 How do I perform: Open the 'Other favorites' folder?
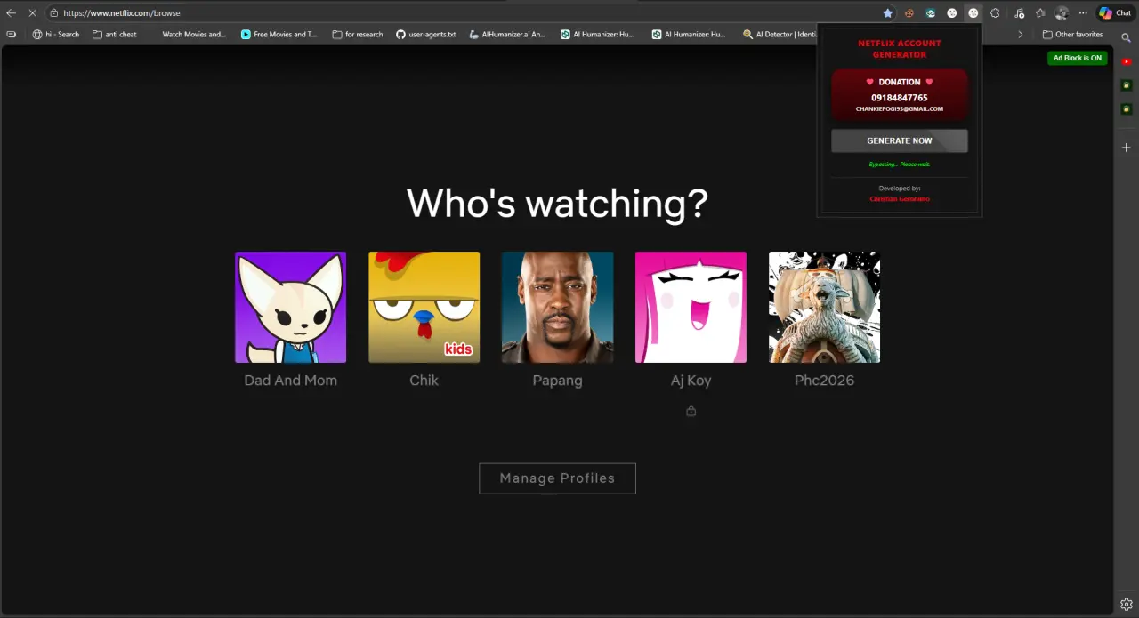pos(1072,35)
